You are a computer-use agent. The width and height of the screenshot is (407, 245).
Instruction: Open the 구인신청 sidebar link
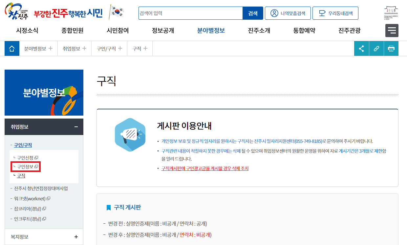[26, 158]
